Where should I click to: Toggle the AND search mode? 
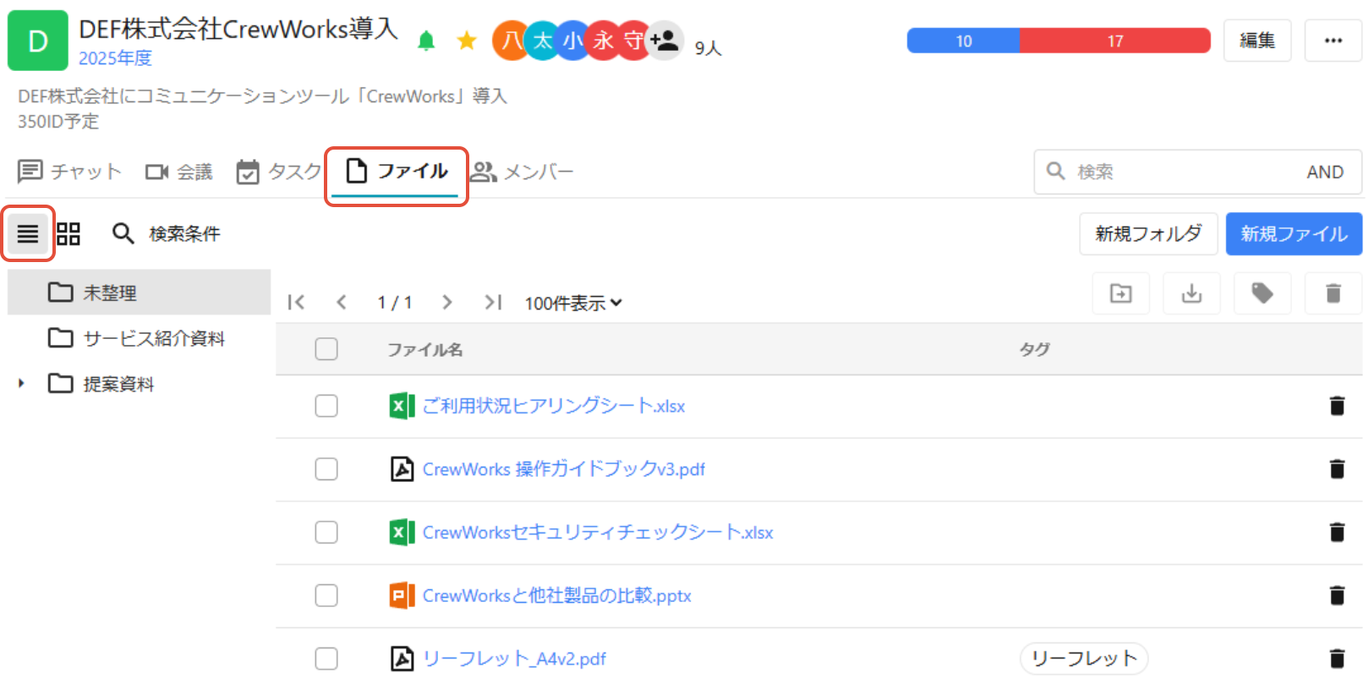pyautogui.click(x=1325, y=172)
